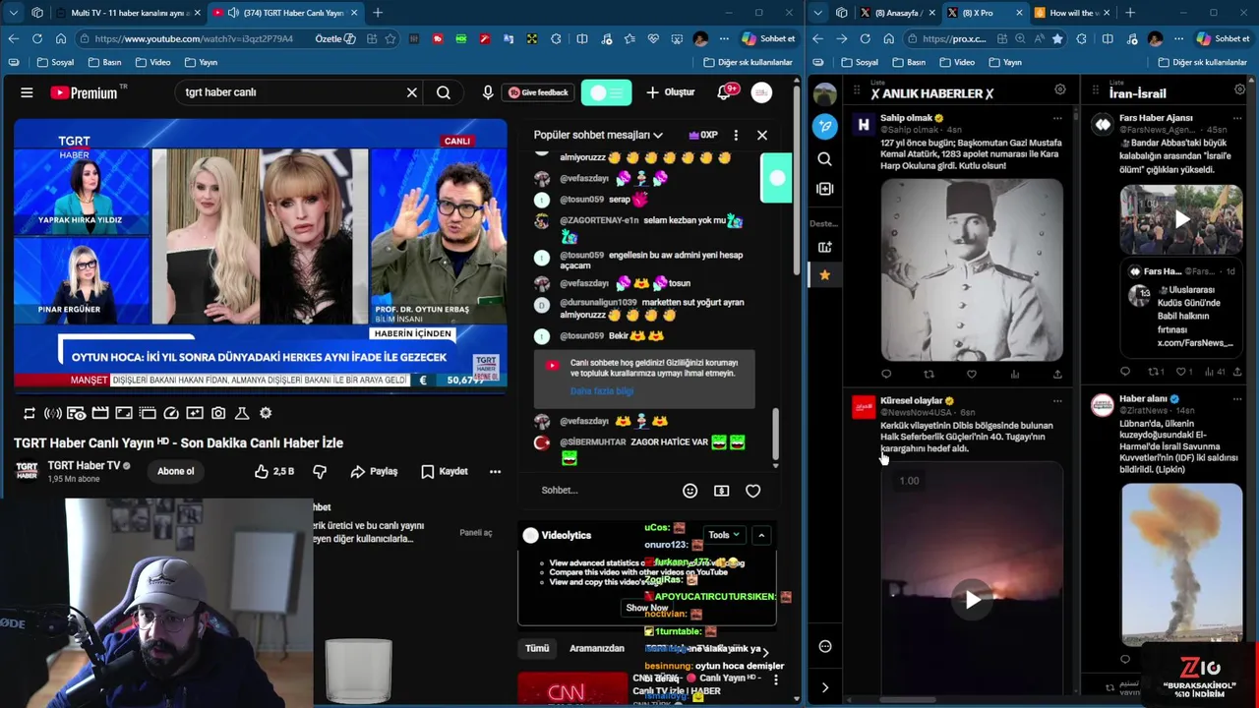Screen dimensions: 1259x708
Task: Open the YouTube account avatar menu
Action: (x=761, y=92)
